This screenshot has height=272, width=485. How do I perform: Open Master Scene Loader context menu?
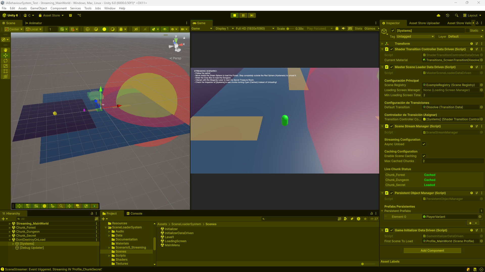[482, 67]
